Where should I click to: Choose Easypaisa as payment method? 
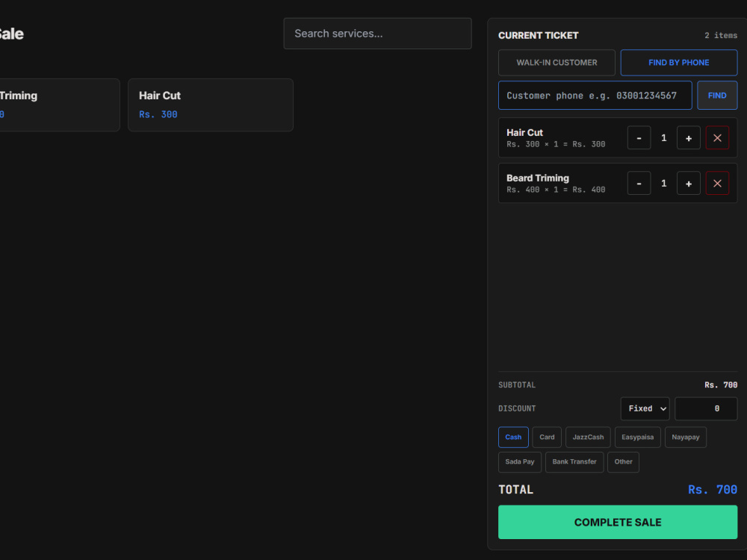pyautogui.click(x=637, y=437)
